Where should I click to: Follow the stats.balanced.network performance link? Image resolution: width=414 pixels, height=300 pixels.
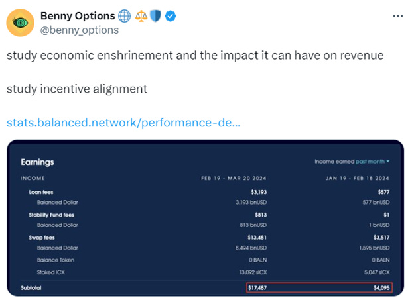pos(123,123)
